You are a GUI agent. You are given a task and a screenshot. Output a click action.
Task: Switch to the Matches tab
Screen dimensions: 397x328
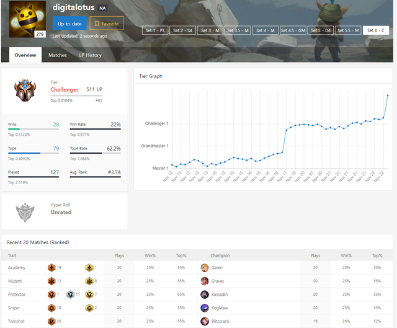[58, 55]
